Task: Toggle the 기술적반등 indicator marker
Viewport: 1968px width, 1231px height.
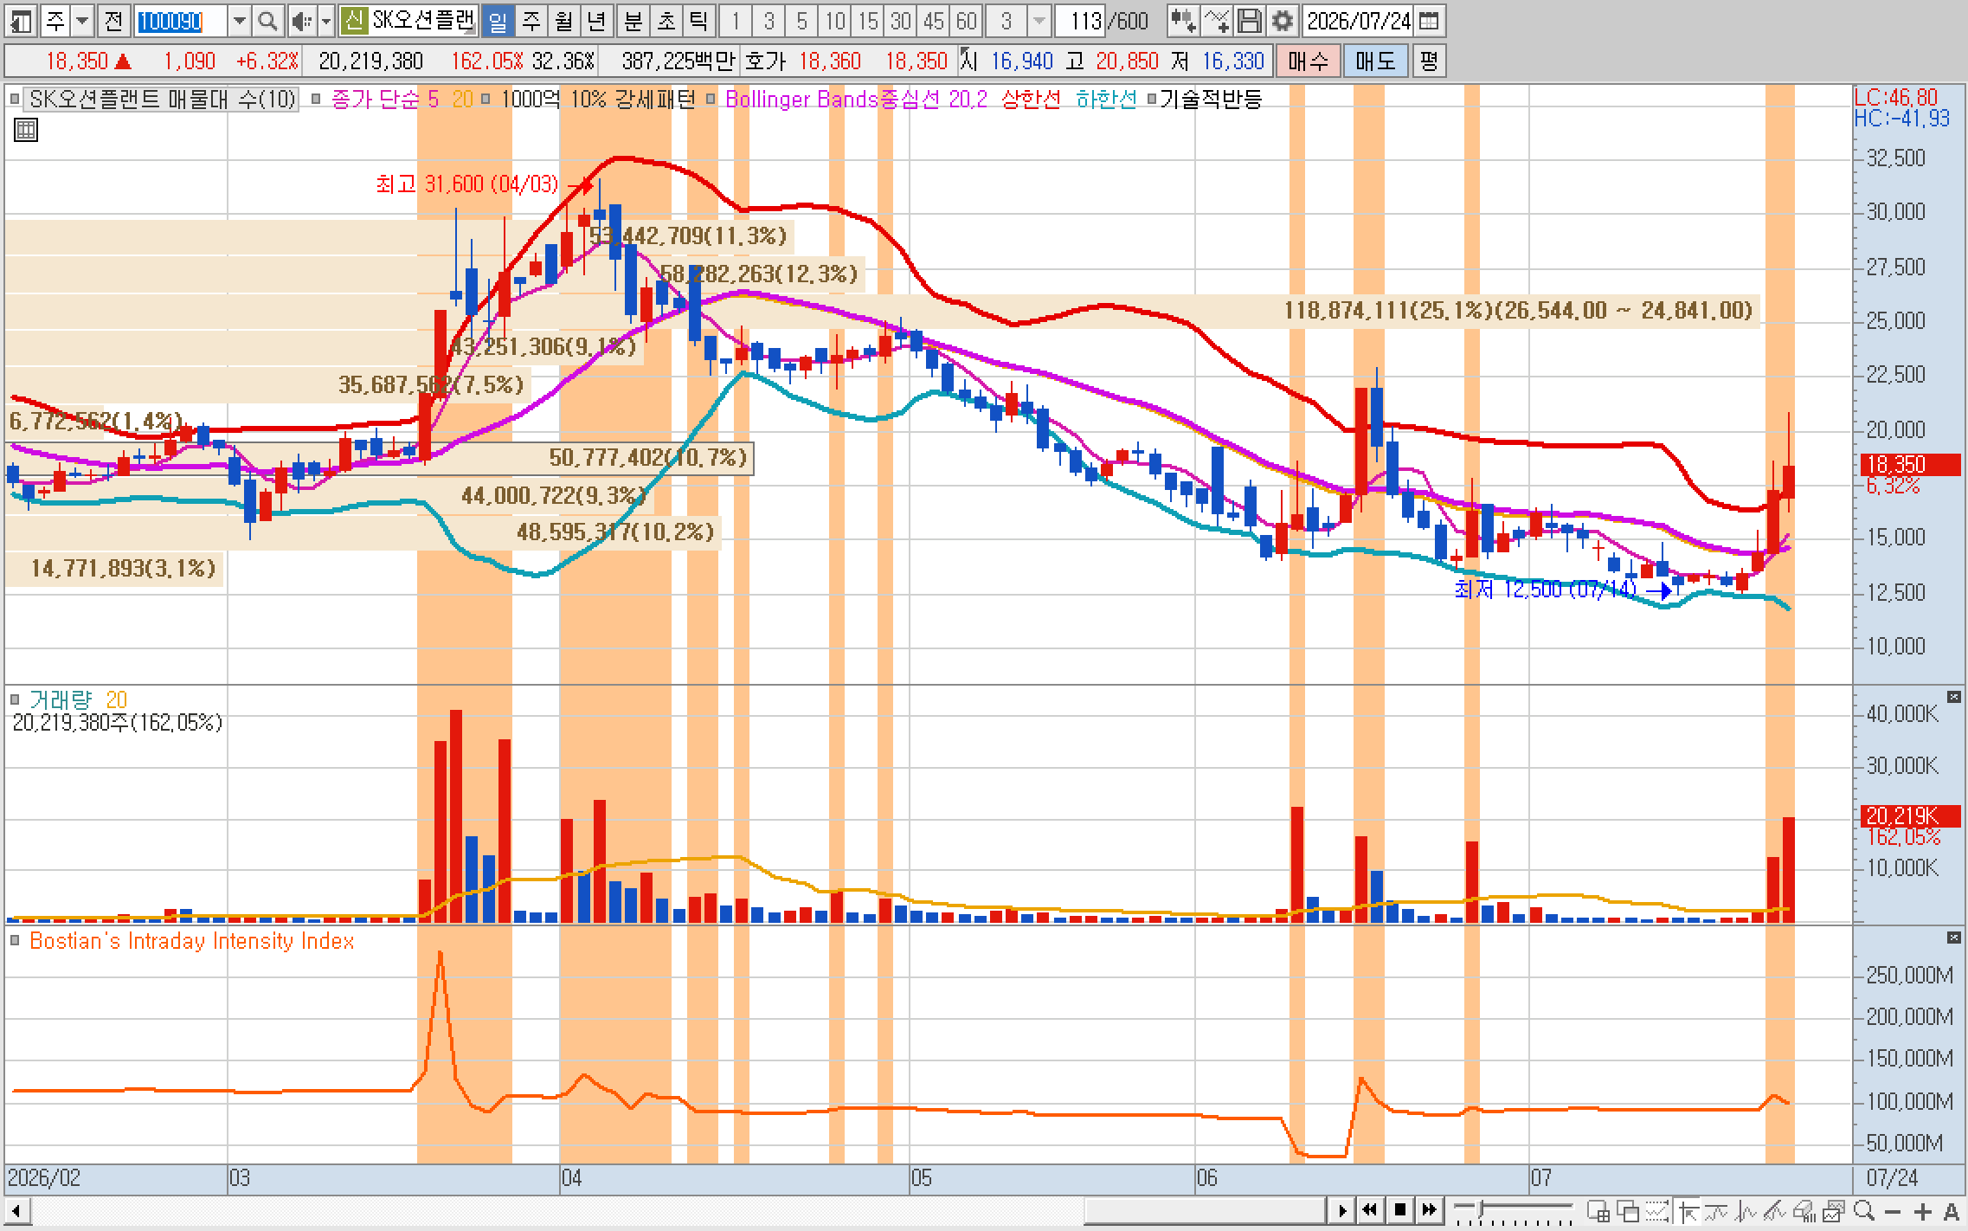Action: [x=1152, y=100]
